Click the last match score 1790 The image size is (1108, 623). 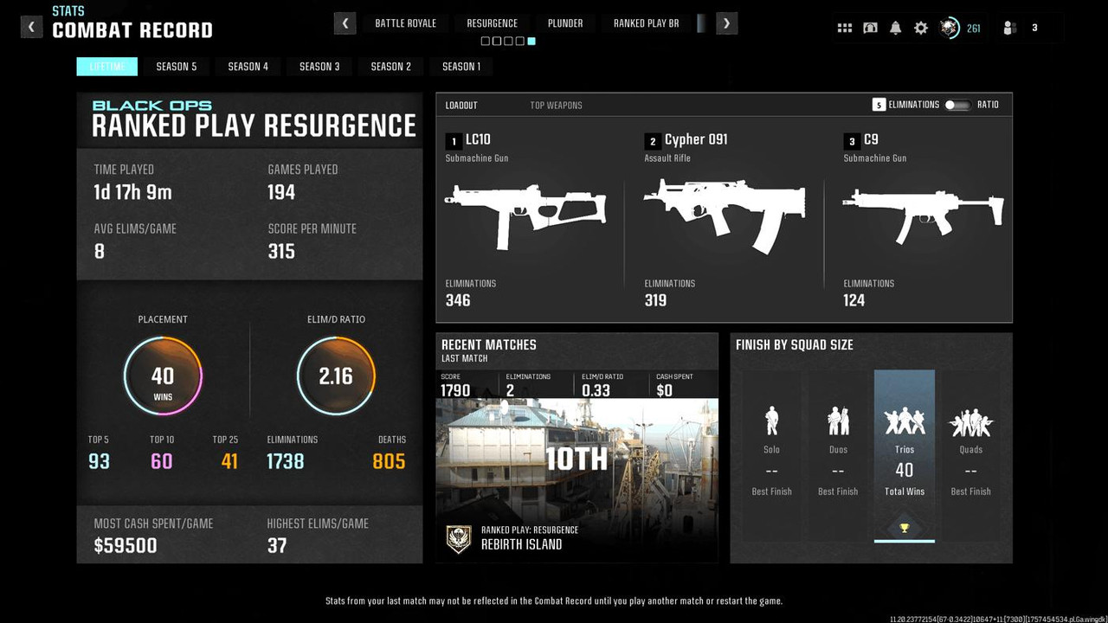[455, 390]
